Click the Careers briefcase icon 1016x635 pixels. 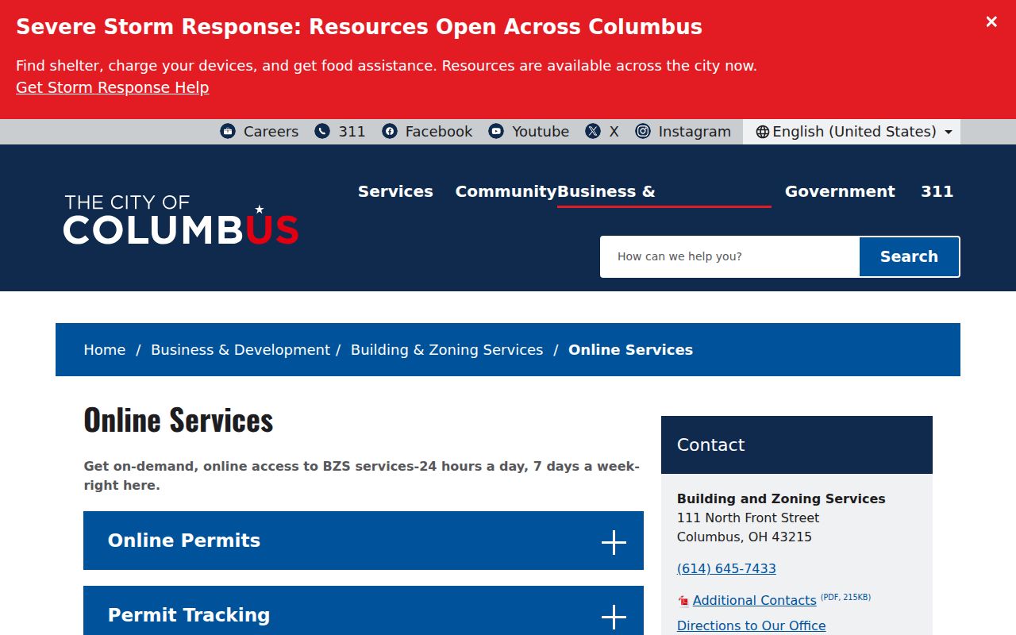228,131
